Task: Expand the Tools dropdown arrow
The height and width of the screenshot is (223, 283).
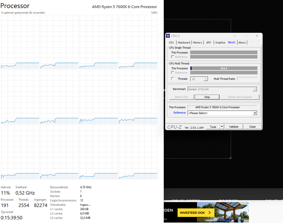Action: (222, 127)
